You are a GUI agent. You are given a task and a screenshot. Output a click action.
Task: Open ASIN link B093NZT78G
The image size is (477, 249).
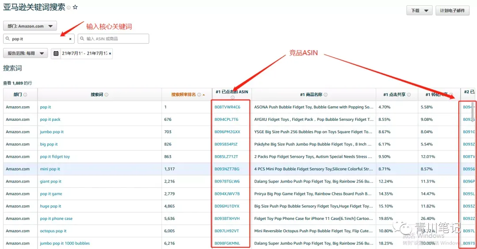(x=227, y=169)
